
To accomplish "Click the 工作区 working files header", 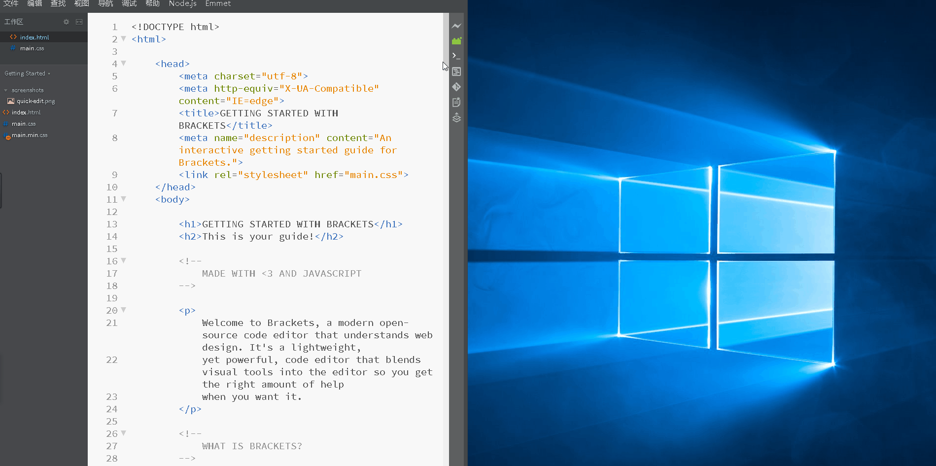I will 14,22.
